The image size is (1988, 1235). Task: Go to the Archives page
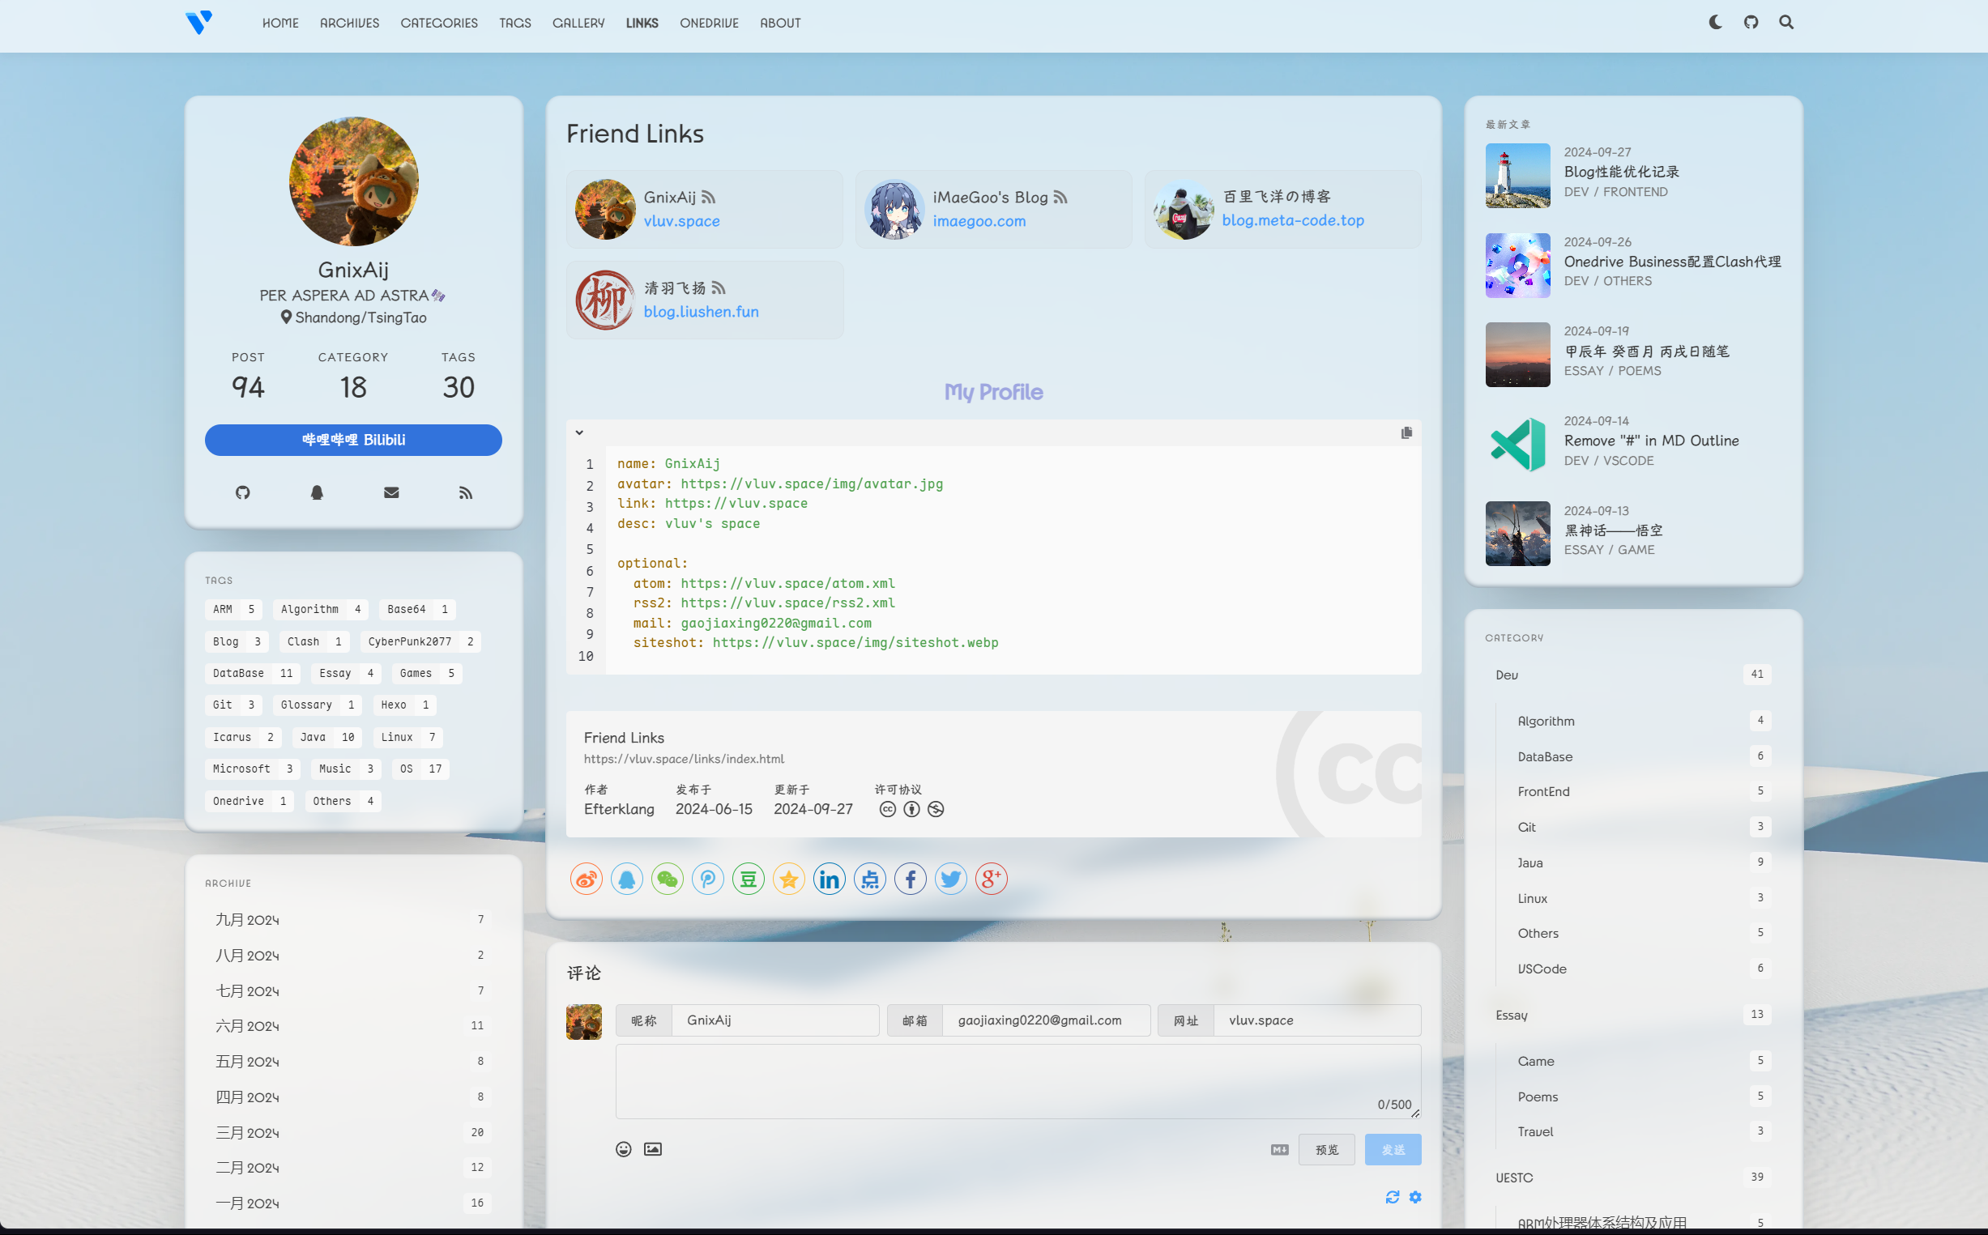349,23
